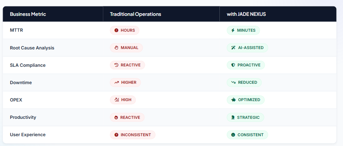Click the HIGHER text in Downtime row
The height and width of the screenshot is (146, 343).
click(x=129, y=83)
